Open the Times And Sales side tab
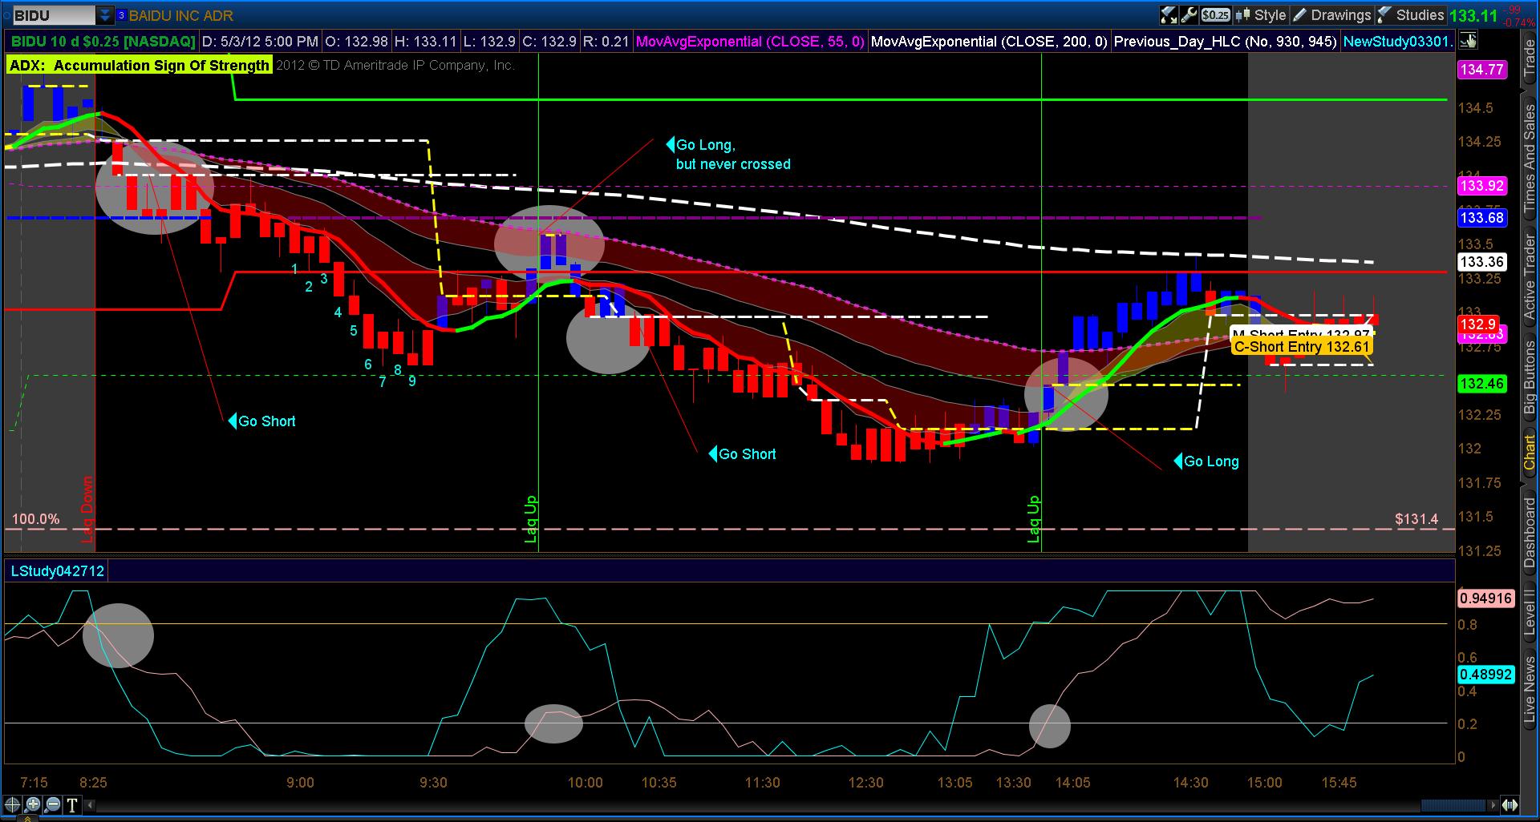The height and width of the screenshot is (822, 1540). (1530, 157)
